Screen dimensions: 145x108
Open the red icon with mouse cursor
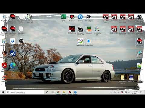[140, 41]
